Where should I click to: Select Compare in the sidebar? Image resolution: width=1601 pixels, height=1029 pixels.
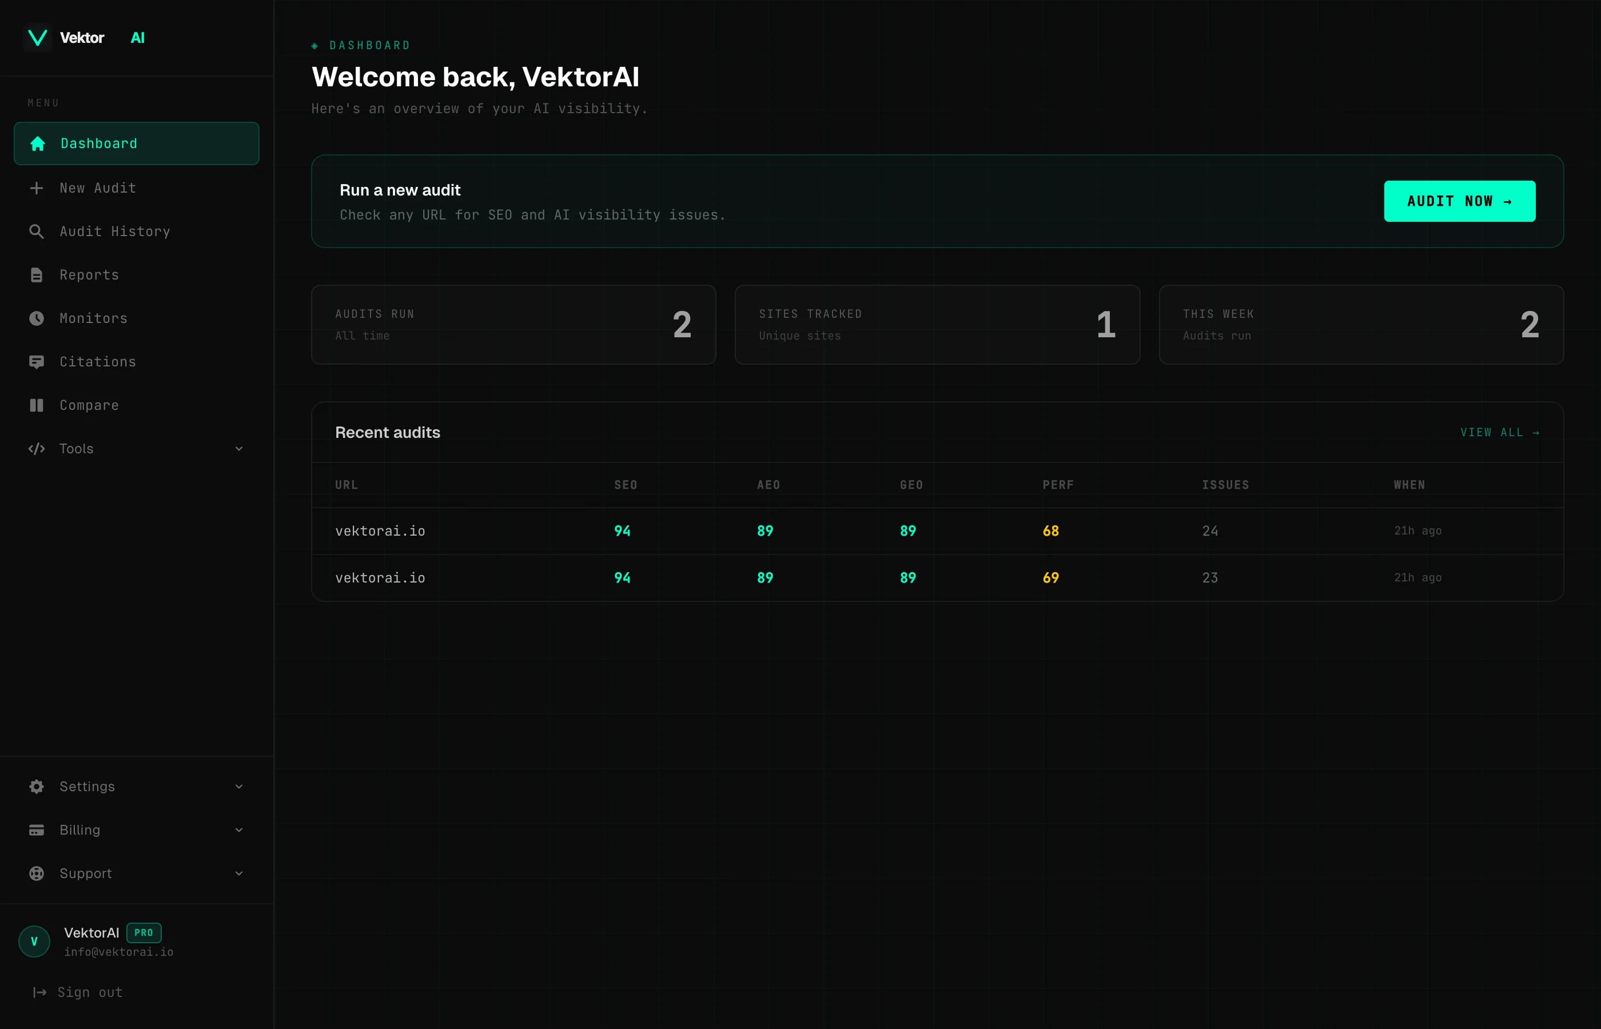click(x=136, y=405)
